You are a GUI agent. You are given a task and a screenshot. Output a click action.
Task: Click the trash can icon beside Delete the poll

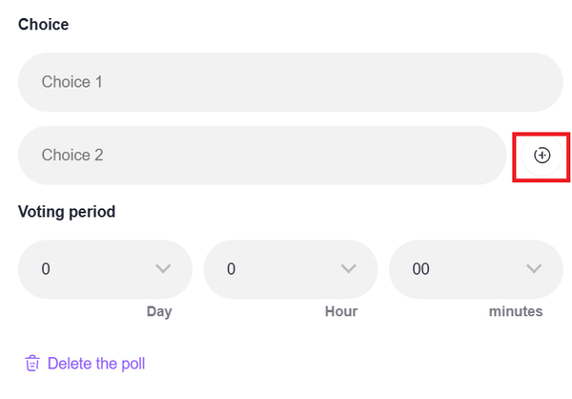click(x=32, y=364)
